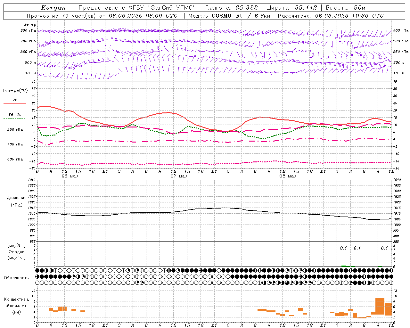Click the "07 мая" date label
The height and width of the screenshot is (328, 410).
pyautogui.click(x=179, y=176)
